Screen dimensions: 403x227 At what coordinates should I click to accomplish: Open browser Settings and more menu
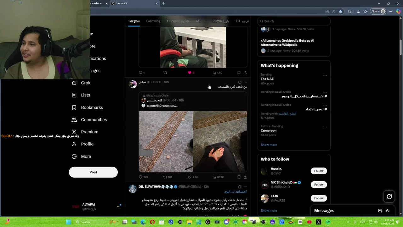[391, 11]
